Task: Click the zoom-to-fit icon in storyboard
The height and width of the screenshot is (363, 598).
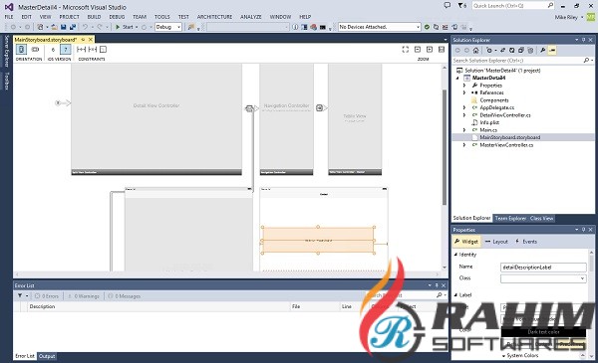Action: pyautogui.click(x=406, y=50)
